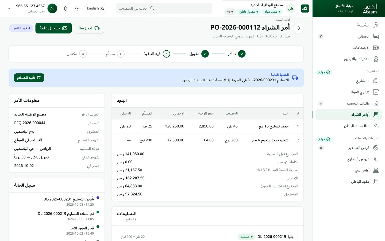385x241 pixels.
Task: Click the مكتمل step circle
Action: click(x=83, y=54)
